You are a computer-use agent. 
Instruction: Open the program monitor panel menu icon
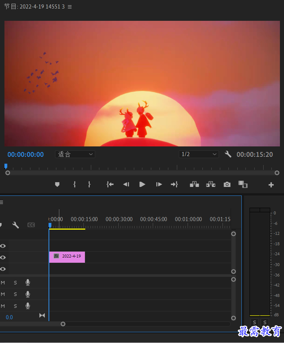(70, 7)
